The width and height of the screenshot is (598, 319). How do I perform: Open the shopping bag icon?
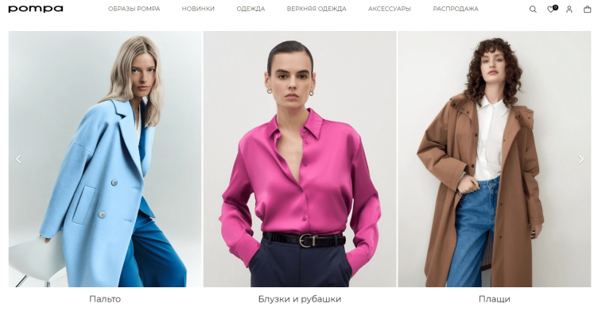(588, 10)
